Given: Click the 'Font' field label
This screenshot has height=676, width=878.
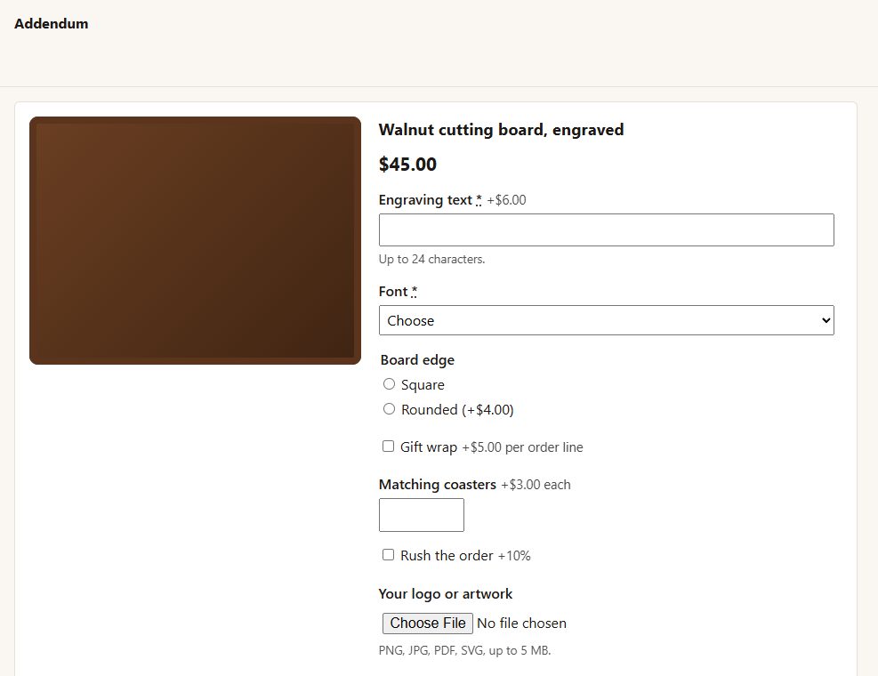Looking at the screenshot, I should [x=393, y=291].
